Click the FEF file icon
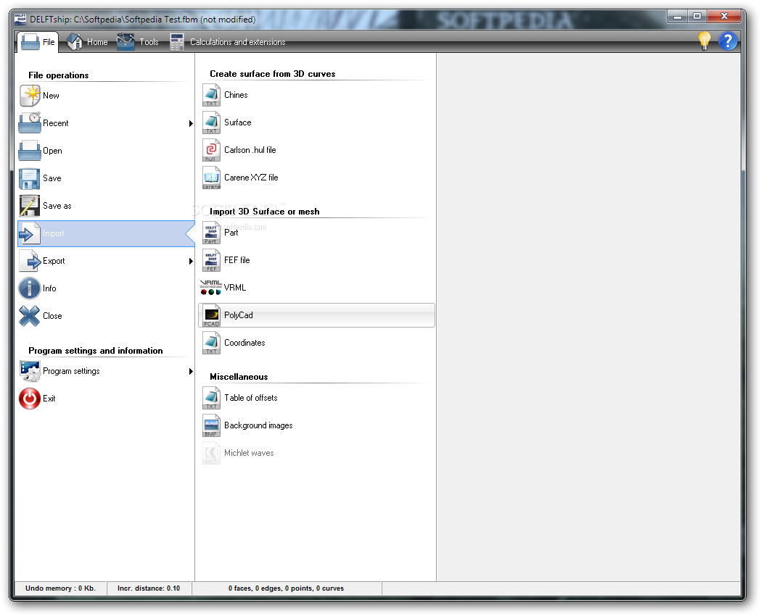 [212, 260]
